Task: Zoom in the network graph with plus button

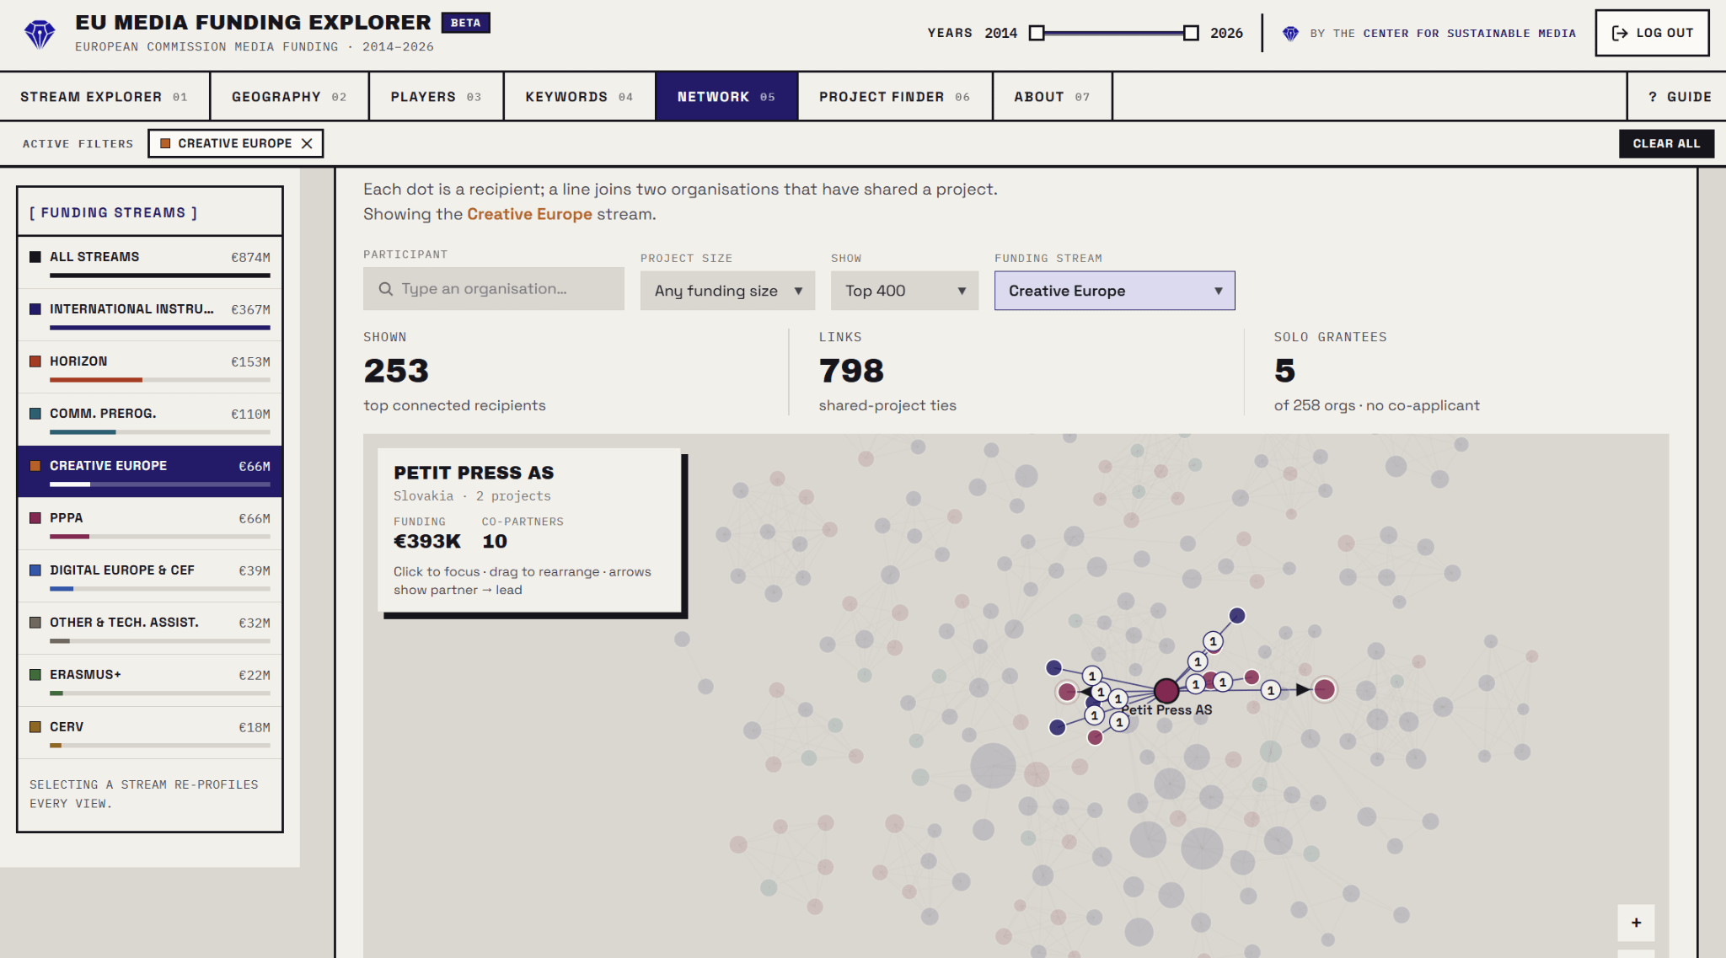Action: click(x=1636, y=923)
